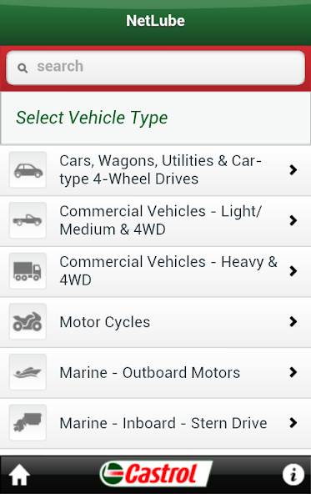Tap the home icon in bottom bar

(19, 475)
